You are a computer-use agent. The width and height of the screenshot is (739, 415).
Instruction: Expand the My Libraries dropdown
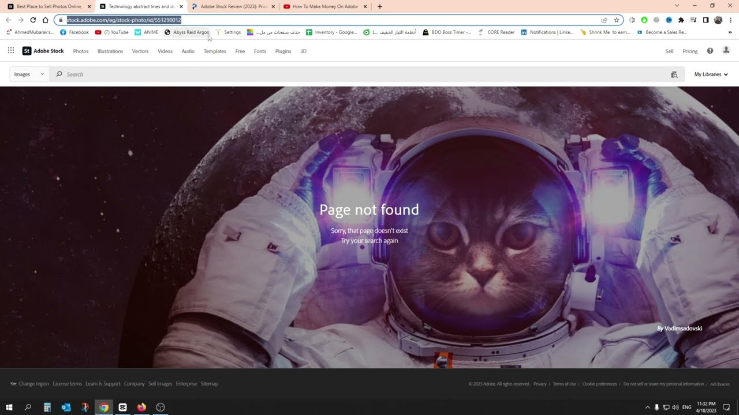[711, 74]
